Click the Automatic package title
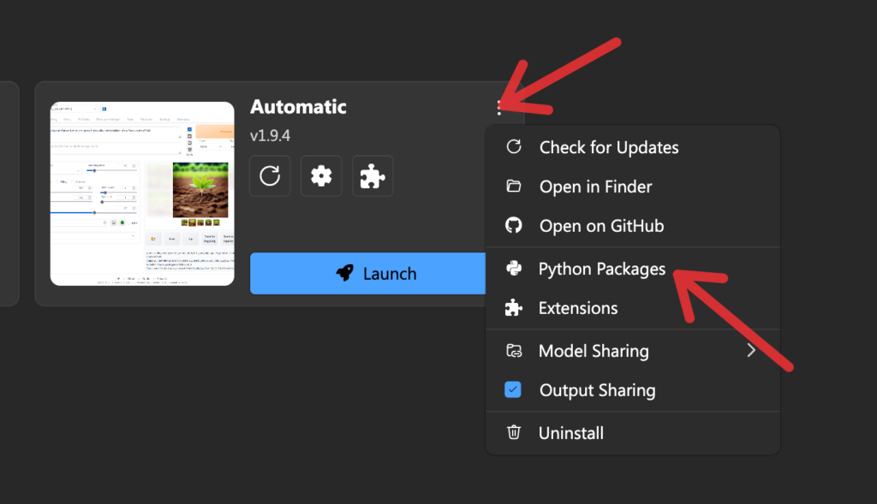The width and height of the screenshot is (877, 504). click(x=298, y=107)
